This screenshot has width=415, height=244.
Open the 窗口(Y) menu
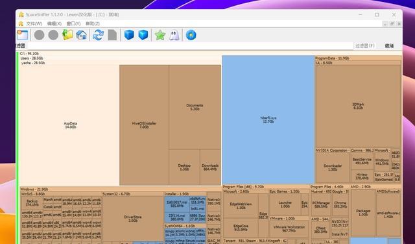pos(73,23)
